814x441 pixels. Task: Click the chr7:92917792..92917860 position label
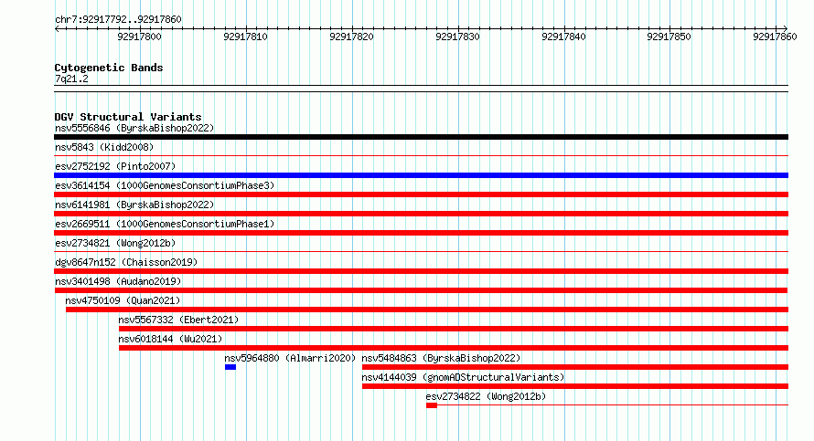click(x=118, y=20)
